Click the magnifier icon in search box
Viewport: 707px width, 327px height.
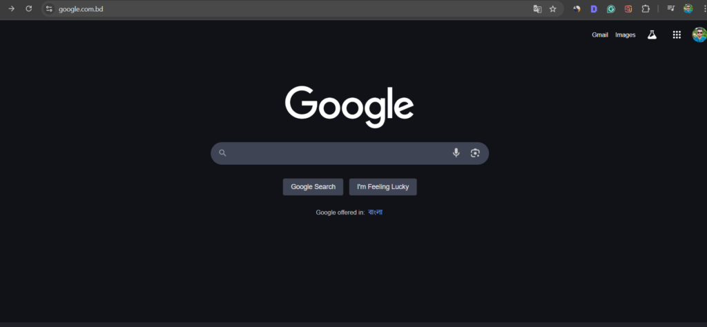pyautogui.click(x=222, y=153)
